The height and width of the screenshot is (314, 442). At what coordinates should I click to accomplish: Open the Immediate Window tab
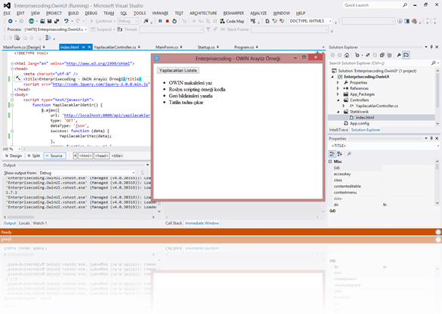tap(202, 223)
